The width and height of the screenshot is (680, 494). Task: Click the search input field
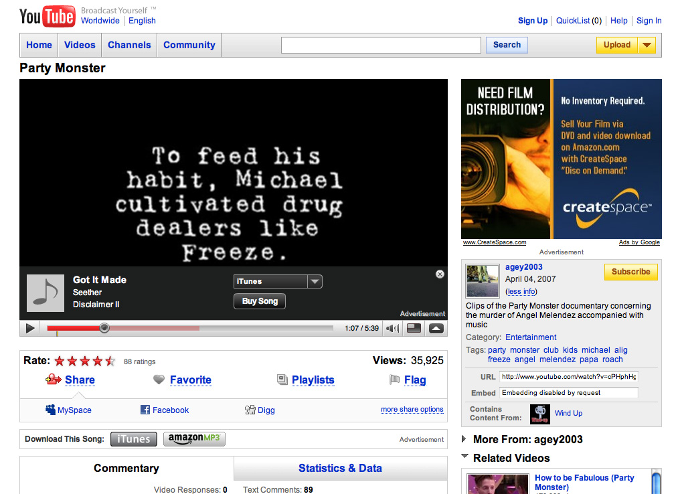coord(381,45)
